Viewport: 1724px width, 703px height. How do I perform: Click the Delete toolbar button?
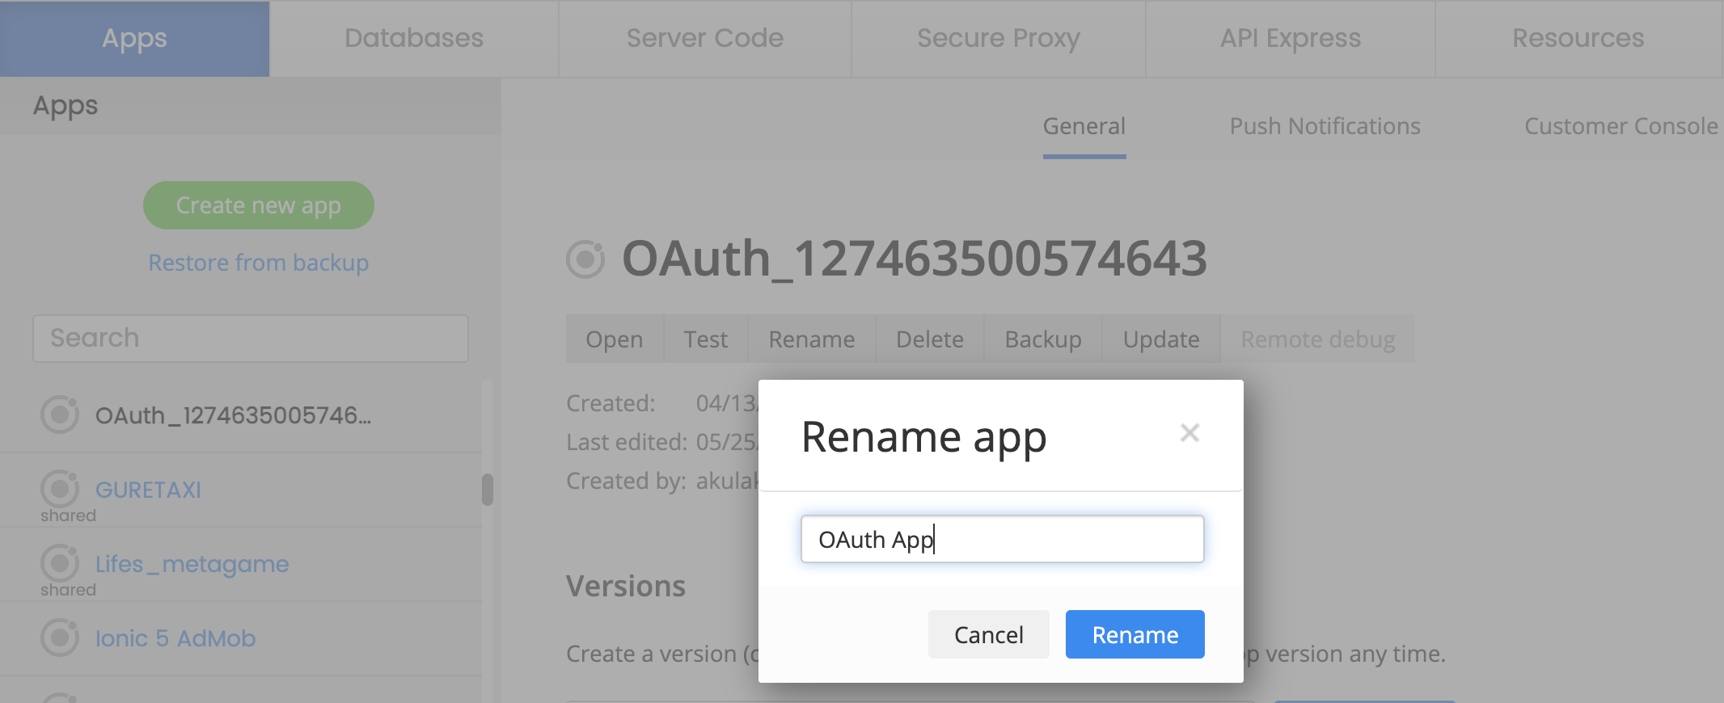point(930,339)
